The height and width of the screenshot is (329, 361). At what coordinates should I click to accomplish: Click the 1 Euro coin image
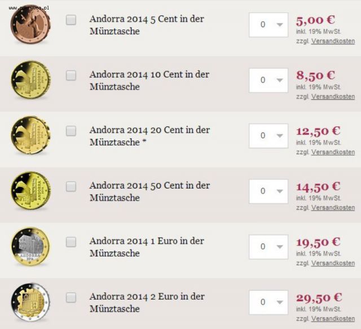tap(30, 246)
